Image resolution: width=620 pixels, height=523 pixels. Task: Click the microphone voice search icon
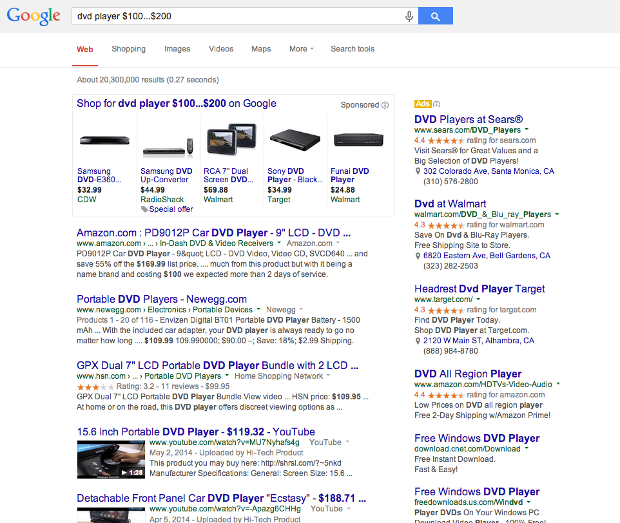pyautogui.click(x=409, y=16)
